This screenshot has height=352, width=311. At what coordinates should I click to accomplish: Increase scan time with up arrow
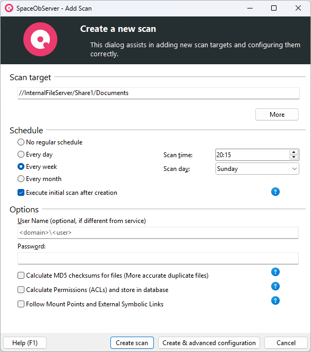[293, 152]
